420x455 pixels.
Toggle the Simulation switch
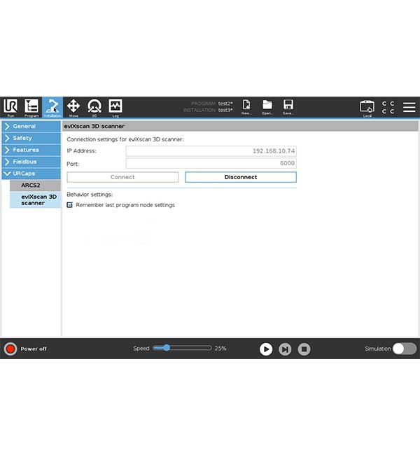(405, 349)
